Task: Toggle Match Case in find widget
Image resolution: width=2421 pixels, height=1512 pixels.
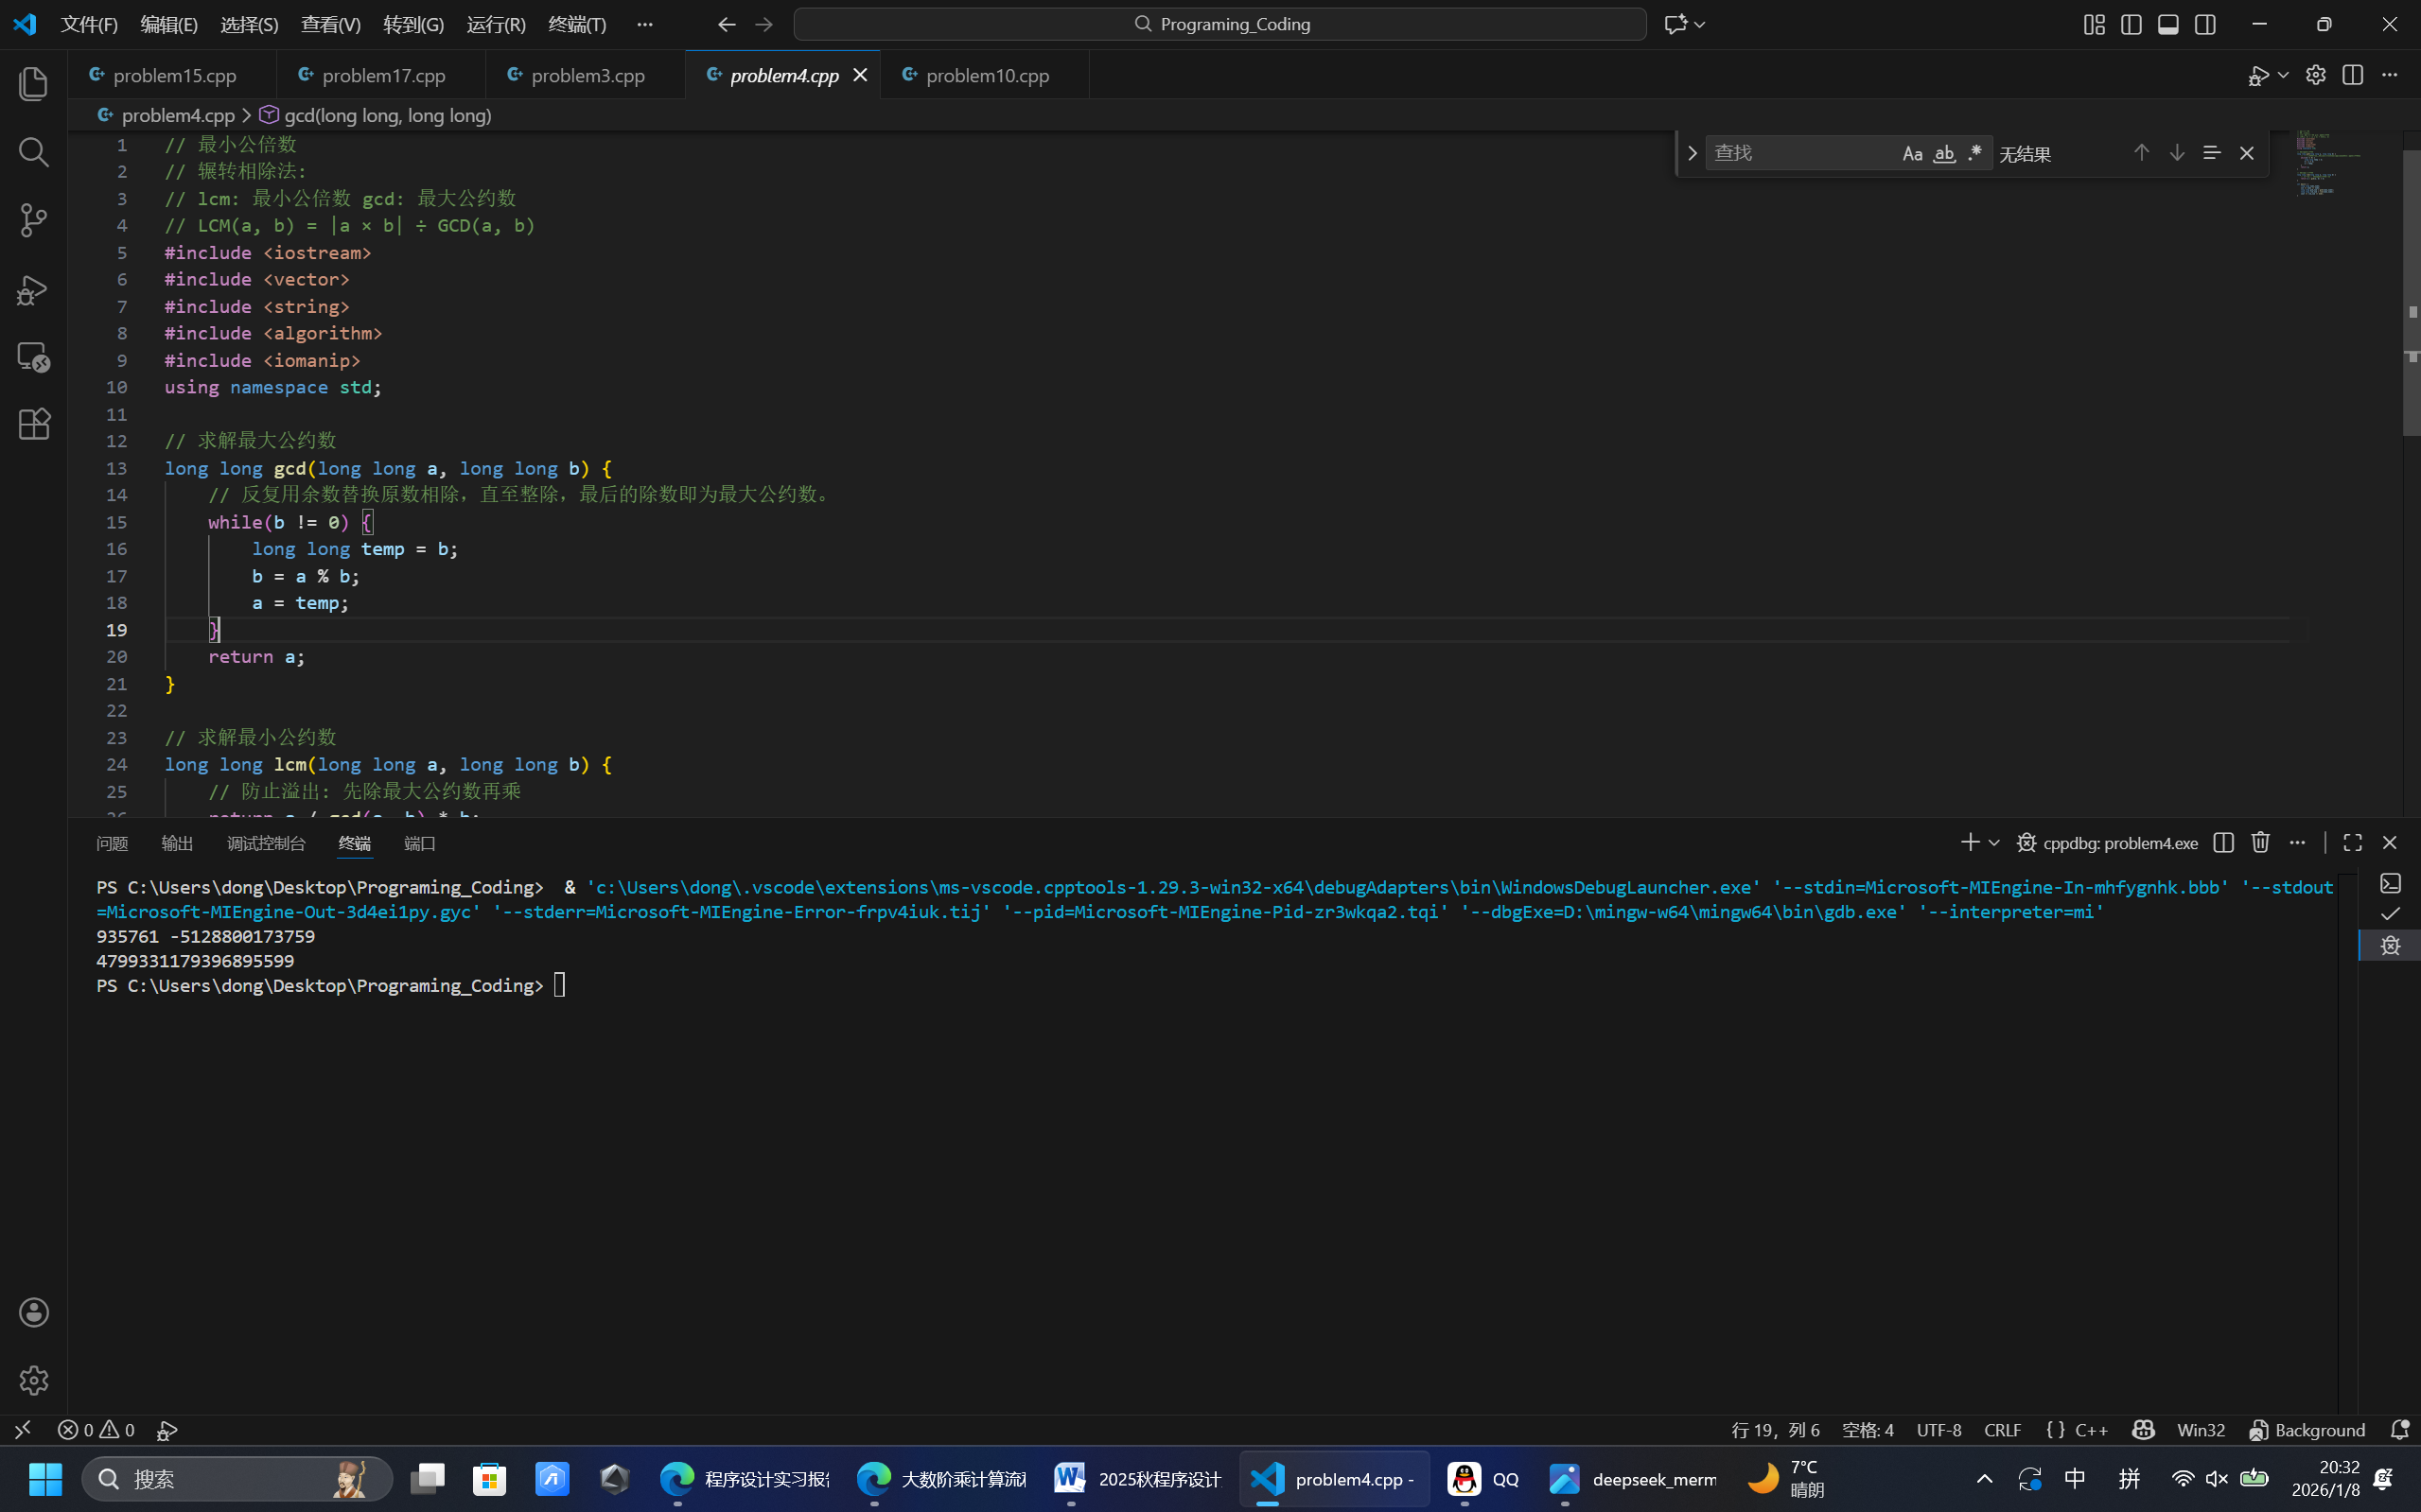Action: click(x=1912, y=153)
